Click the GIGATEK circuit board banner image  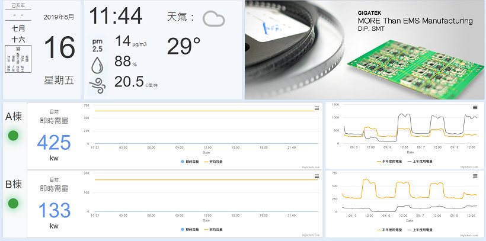[x=364, y=50]
